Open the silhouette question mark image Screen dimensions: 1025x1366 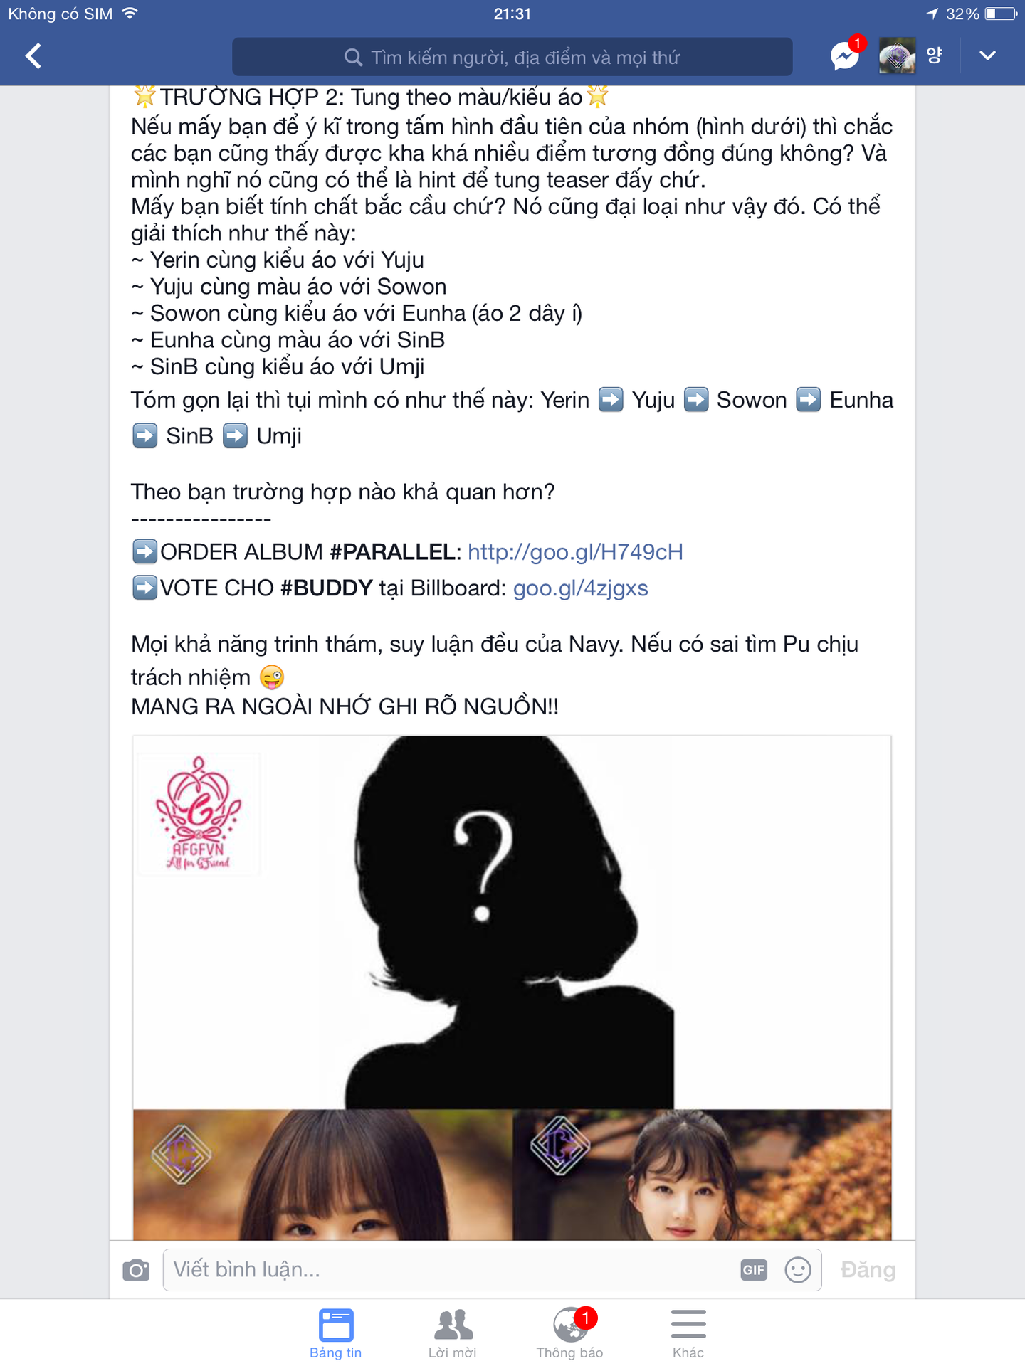point(512,922)
